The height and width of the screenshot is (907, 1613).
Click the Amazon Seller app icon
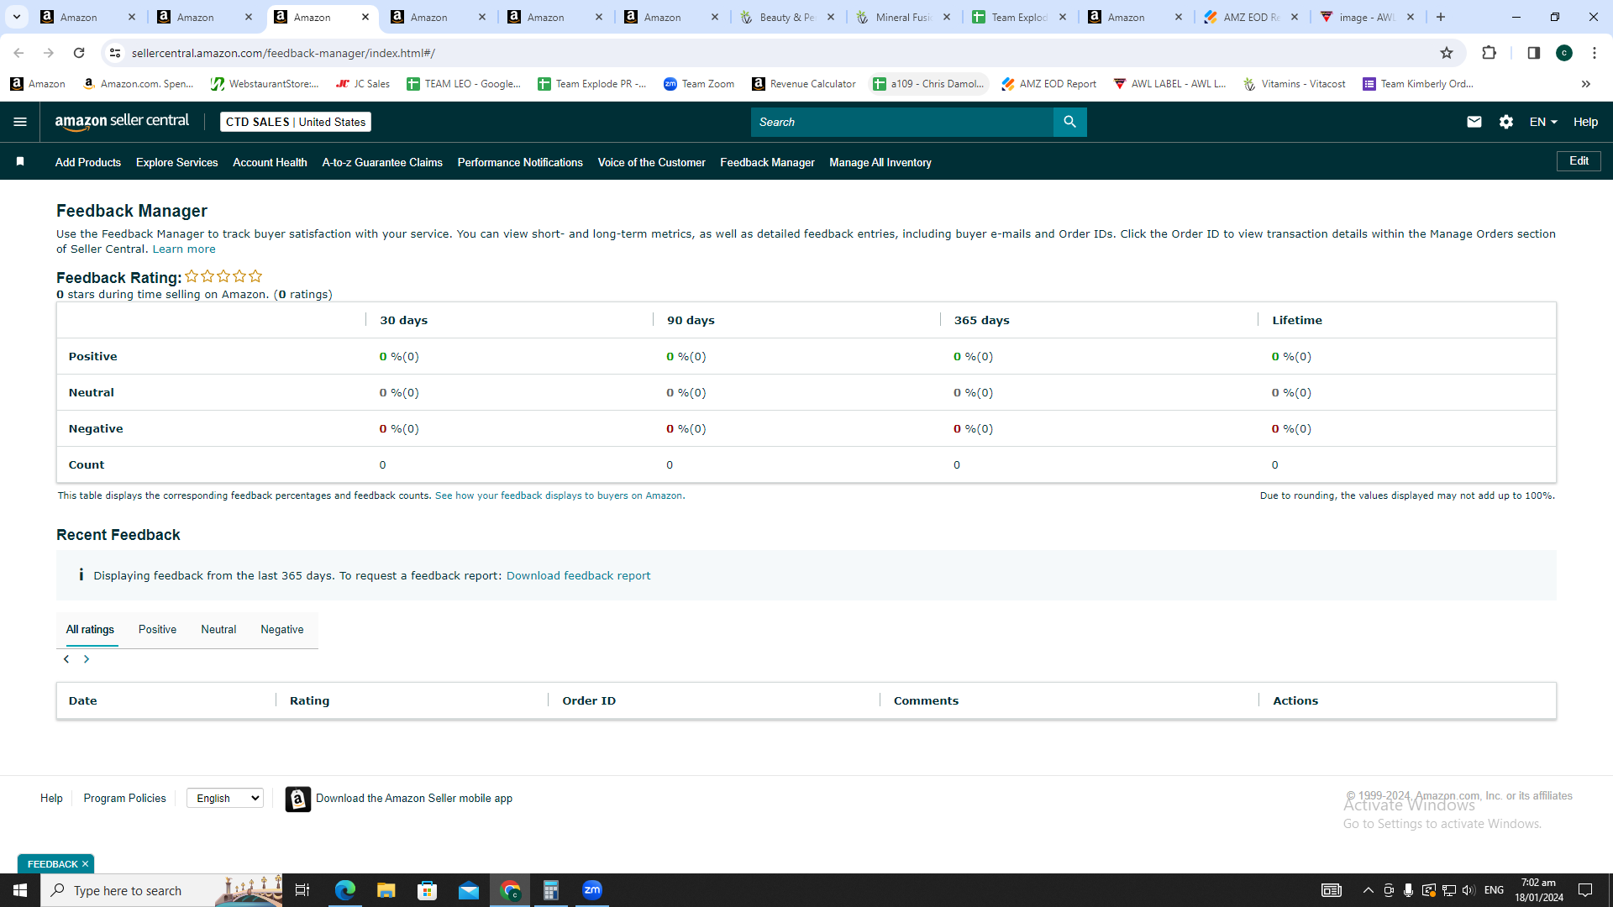(x=297, y=799)
